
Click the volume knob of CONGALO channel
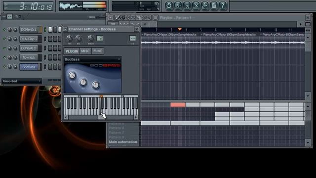(15, 48)
